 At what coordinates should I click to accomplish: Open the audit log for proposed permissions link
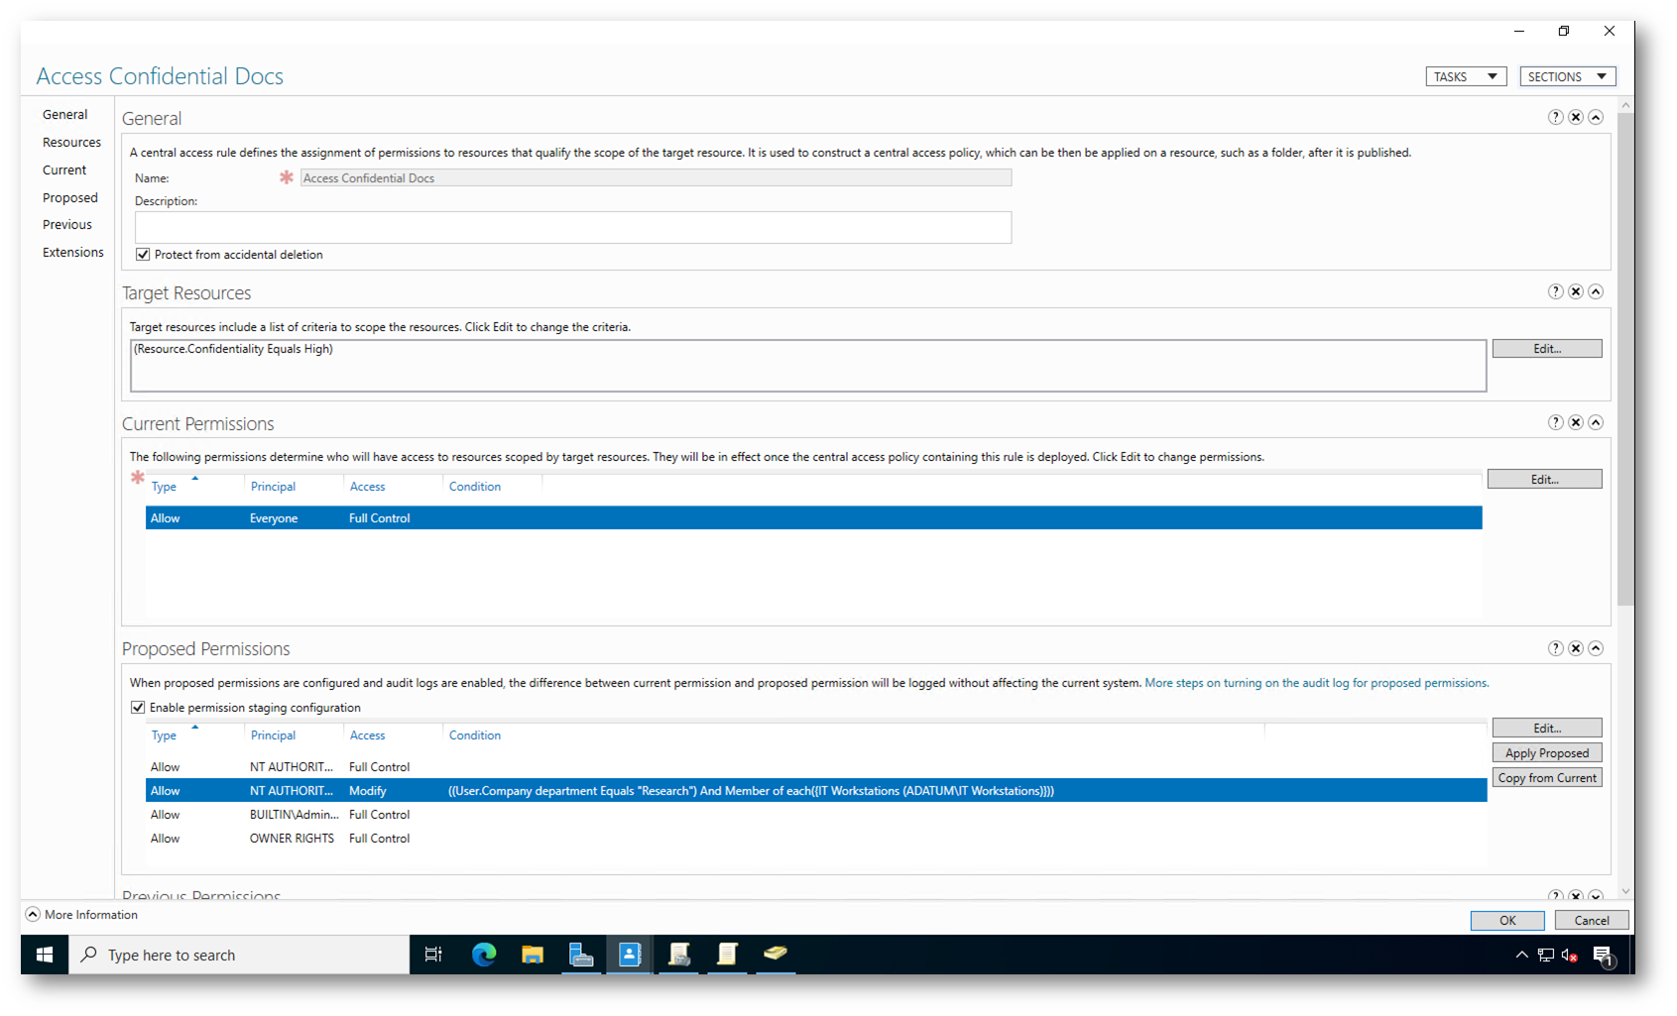pos(1316,683)
